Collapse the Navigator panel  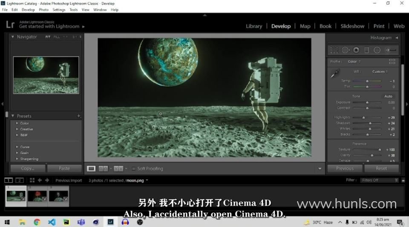point(12,37)
